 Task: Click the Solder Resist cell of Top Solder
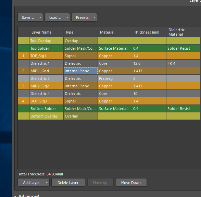coord(183,48)
